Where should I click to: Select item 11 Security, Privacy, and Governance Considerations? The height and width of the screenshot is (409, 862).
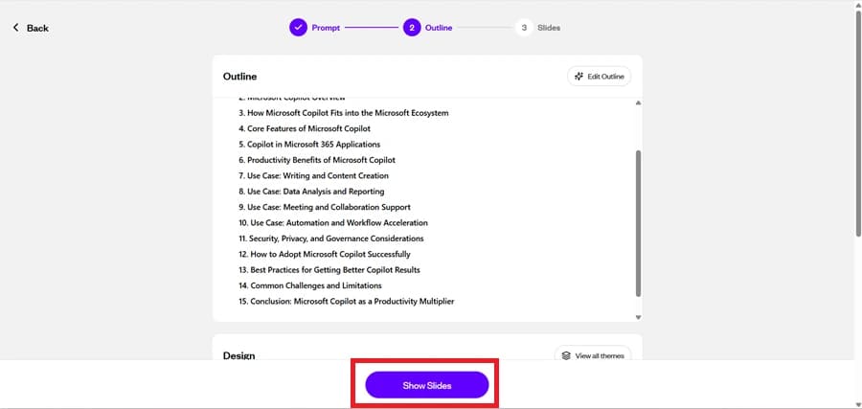click(331, 239)
